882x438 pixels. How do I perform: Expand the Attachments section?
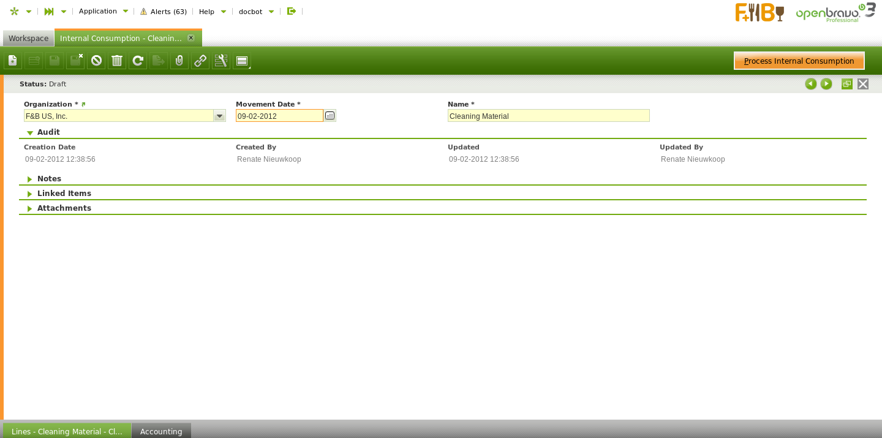[30, 208]
